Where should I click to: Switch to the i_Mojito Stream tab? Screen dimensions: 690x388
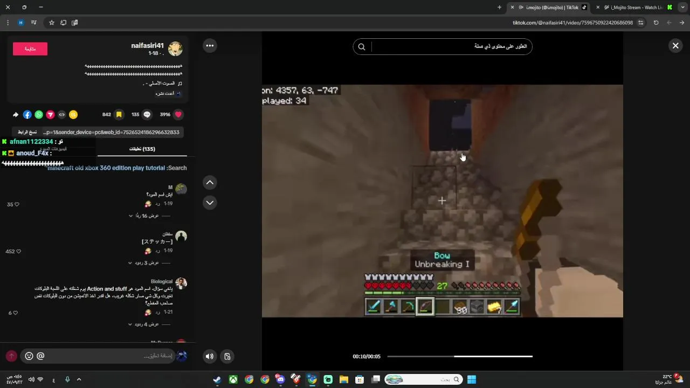(634, 8)
